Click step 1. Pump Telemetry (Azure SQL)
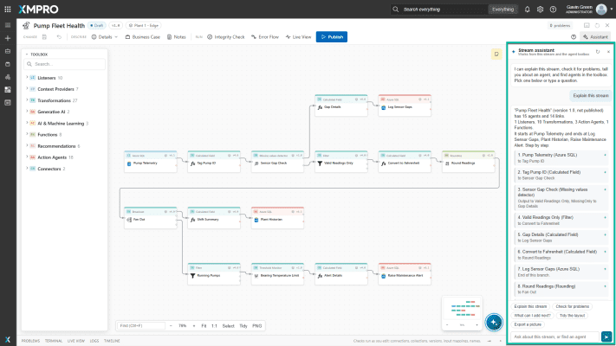Screen dimensions: 616x346 [561, 157]
